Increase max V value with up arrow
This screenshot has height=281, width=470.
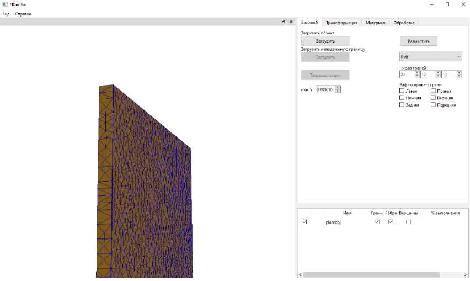338,88
